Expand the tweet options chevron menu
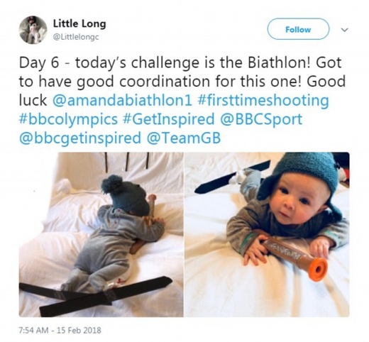 point(345,30)
